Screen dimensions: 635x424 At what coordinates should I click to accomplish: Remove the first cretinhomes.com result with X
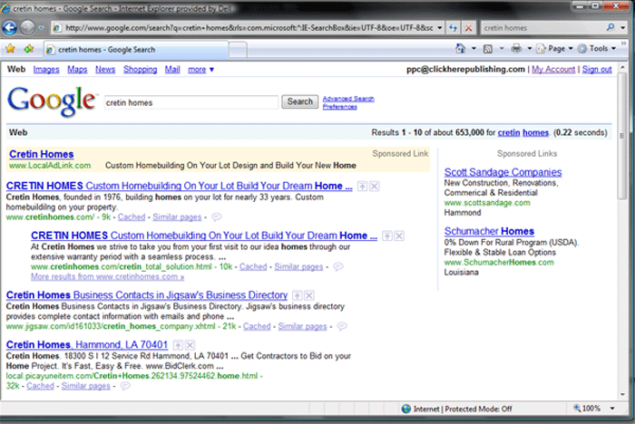(375, 186)
